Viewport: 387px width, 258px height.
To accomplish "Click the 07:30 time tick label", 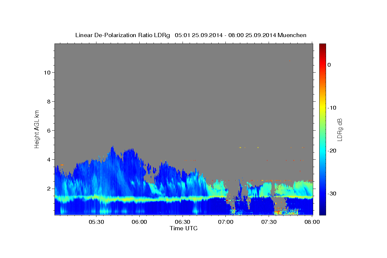I will 269,222.
